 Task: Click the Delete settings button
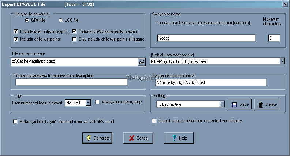pos(267,104)
